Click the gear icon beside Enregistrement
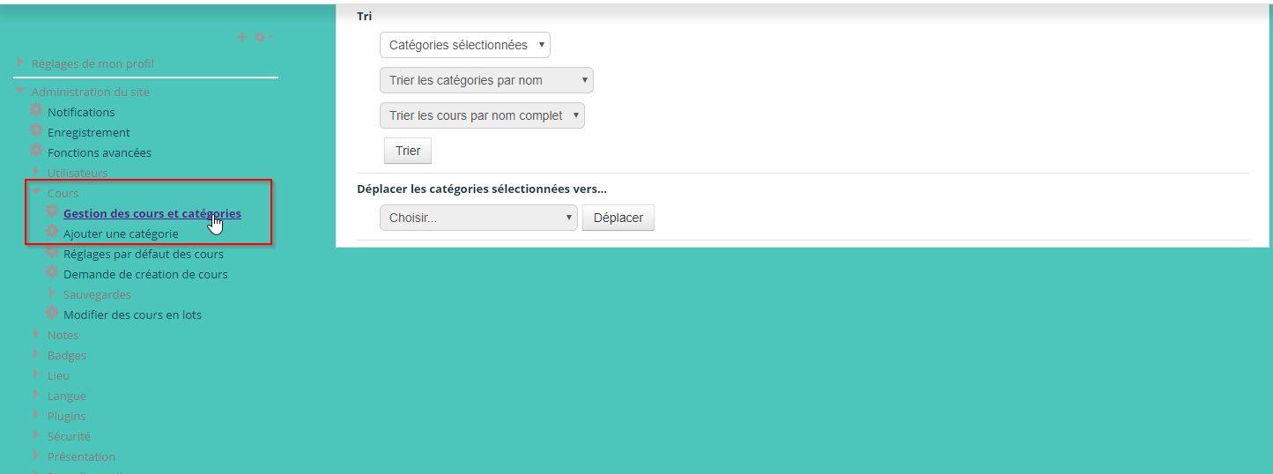Image resolution: width=1273 pixels, height=474 pixels. coord(36,131)
